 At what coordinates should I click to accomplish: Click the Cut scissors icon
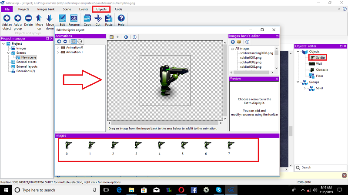(98, 18)
